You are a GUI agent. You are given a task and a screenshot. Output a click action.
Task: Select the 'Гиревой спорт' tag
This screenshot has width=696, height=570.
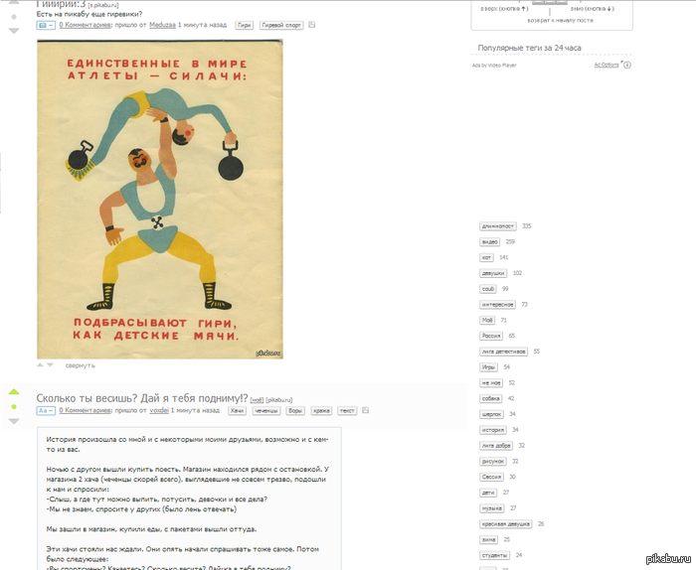tap(281, 25)
